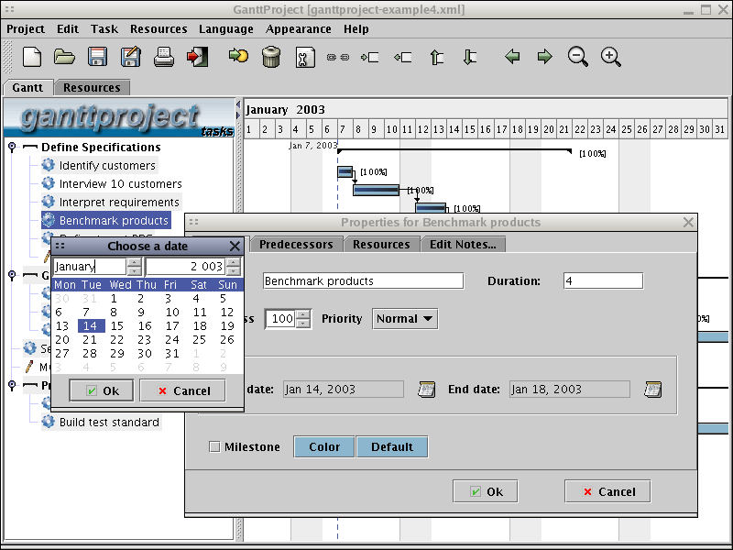
Task: Open calendar picker beside End date field
Action: (x=652, y=389)
